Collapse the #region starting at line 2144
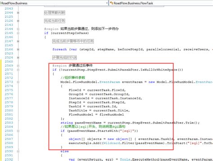 point(18,29)
